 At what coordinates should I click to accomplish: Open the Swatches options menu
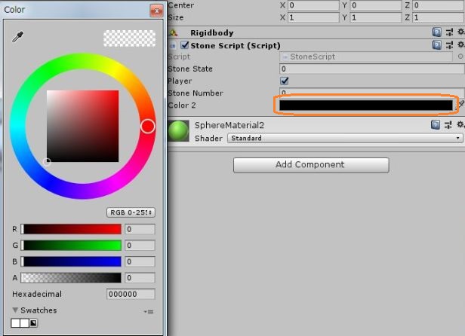149,312
